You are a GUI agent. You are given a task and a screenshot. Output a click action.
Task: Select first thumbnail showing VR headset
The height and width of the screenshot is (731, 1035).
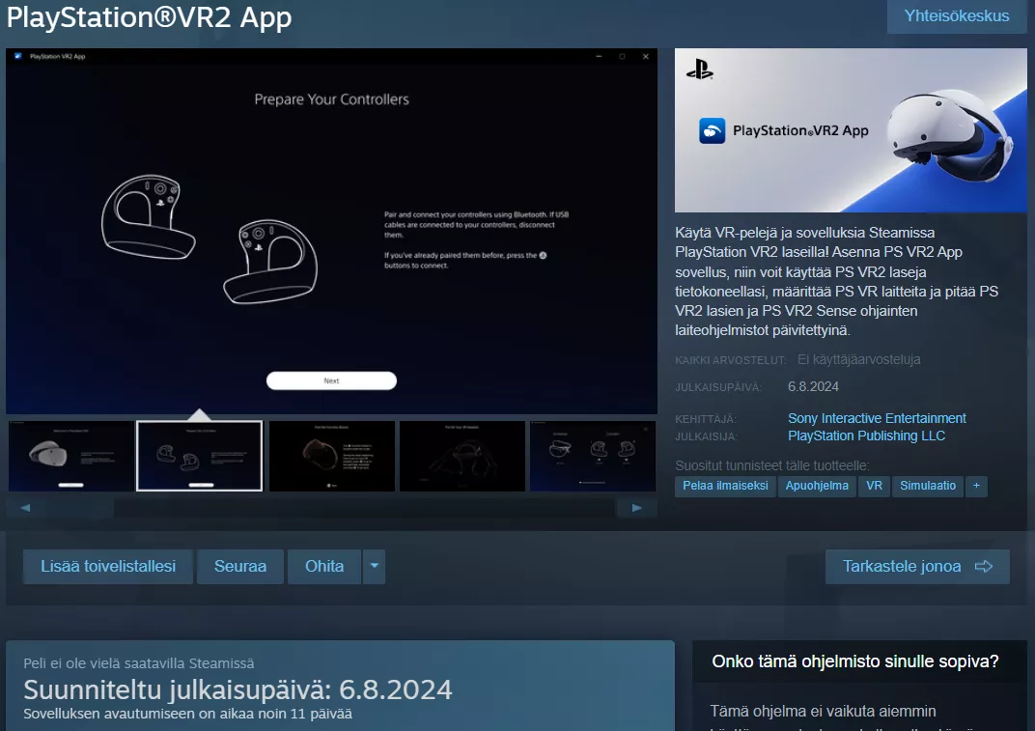(x=70, y=457)
